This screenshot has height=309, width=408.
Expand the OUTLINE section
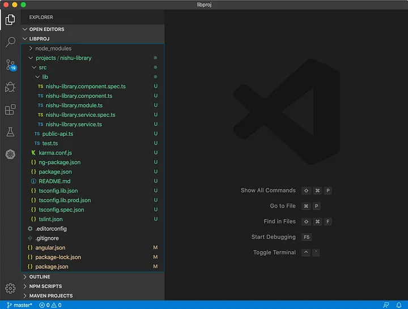39,277
